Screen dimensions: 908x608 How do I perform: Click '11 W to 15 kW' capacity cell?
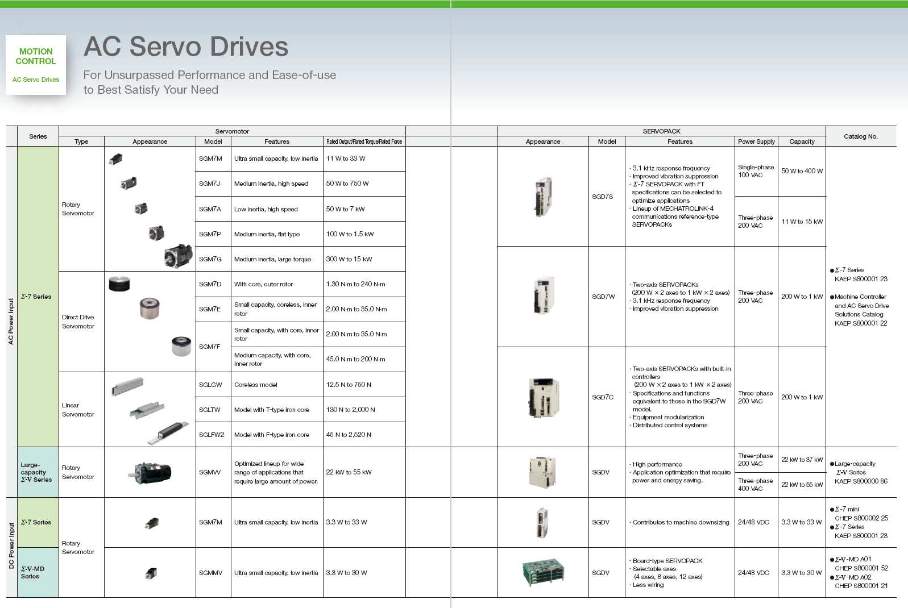[802, 222]
